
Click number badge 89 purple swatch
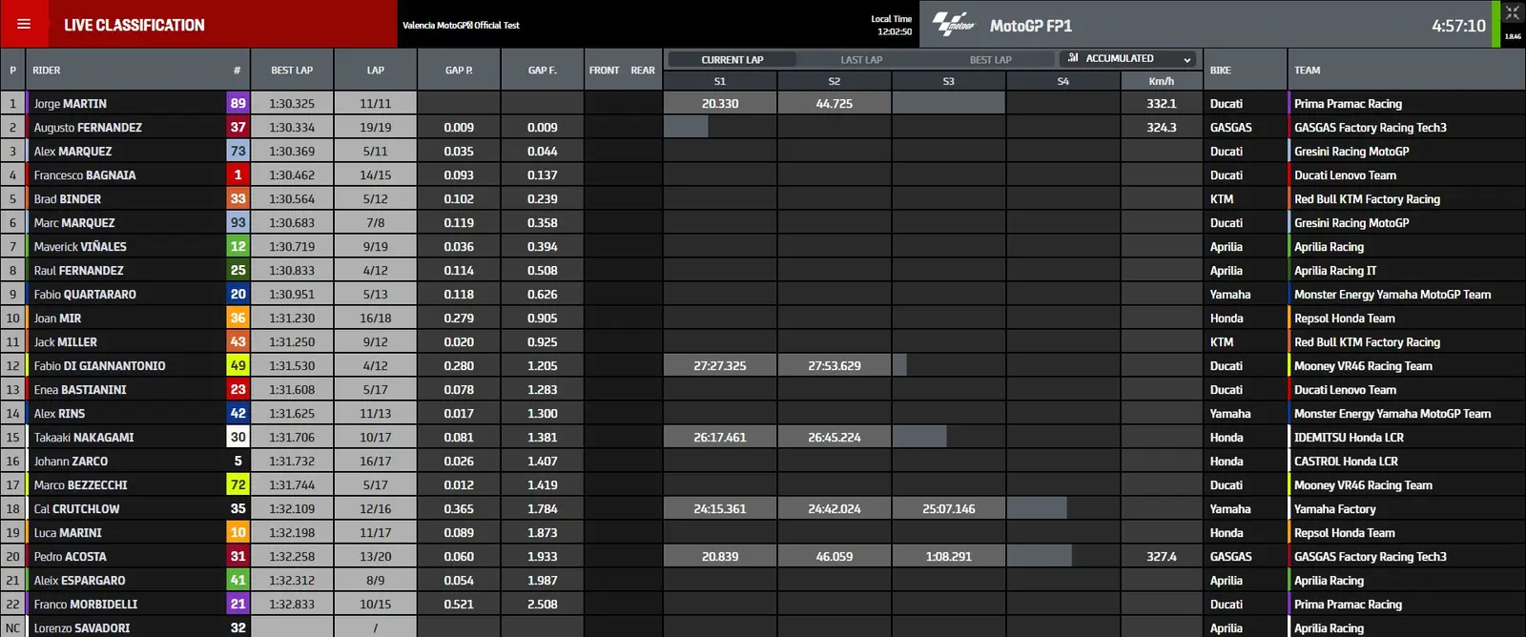click(237, 103)
